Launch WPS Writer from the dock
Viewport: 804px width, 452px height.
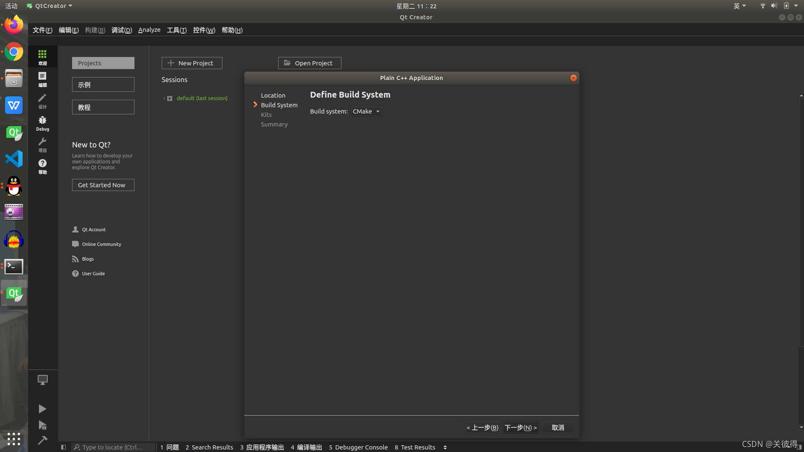pos(14,105)
